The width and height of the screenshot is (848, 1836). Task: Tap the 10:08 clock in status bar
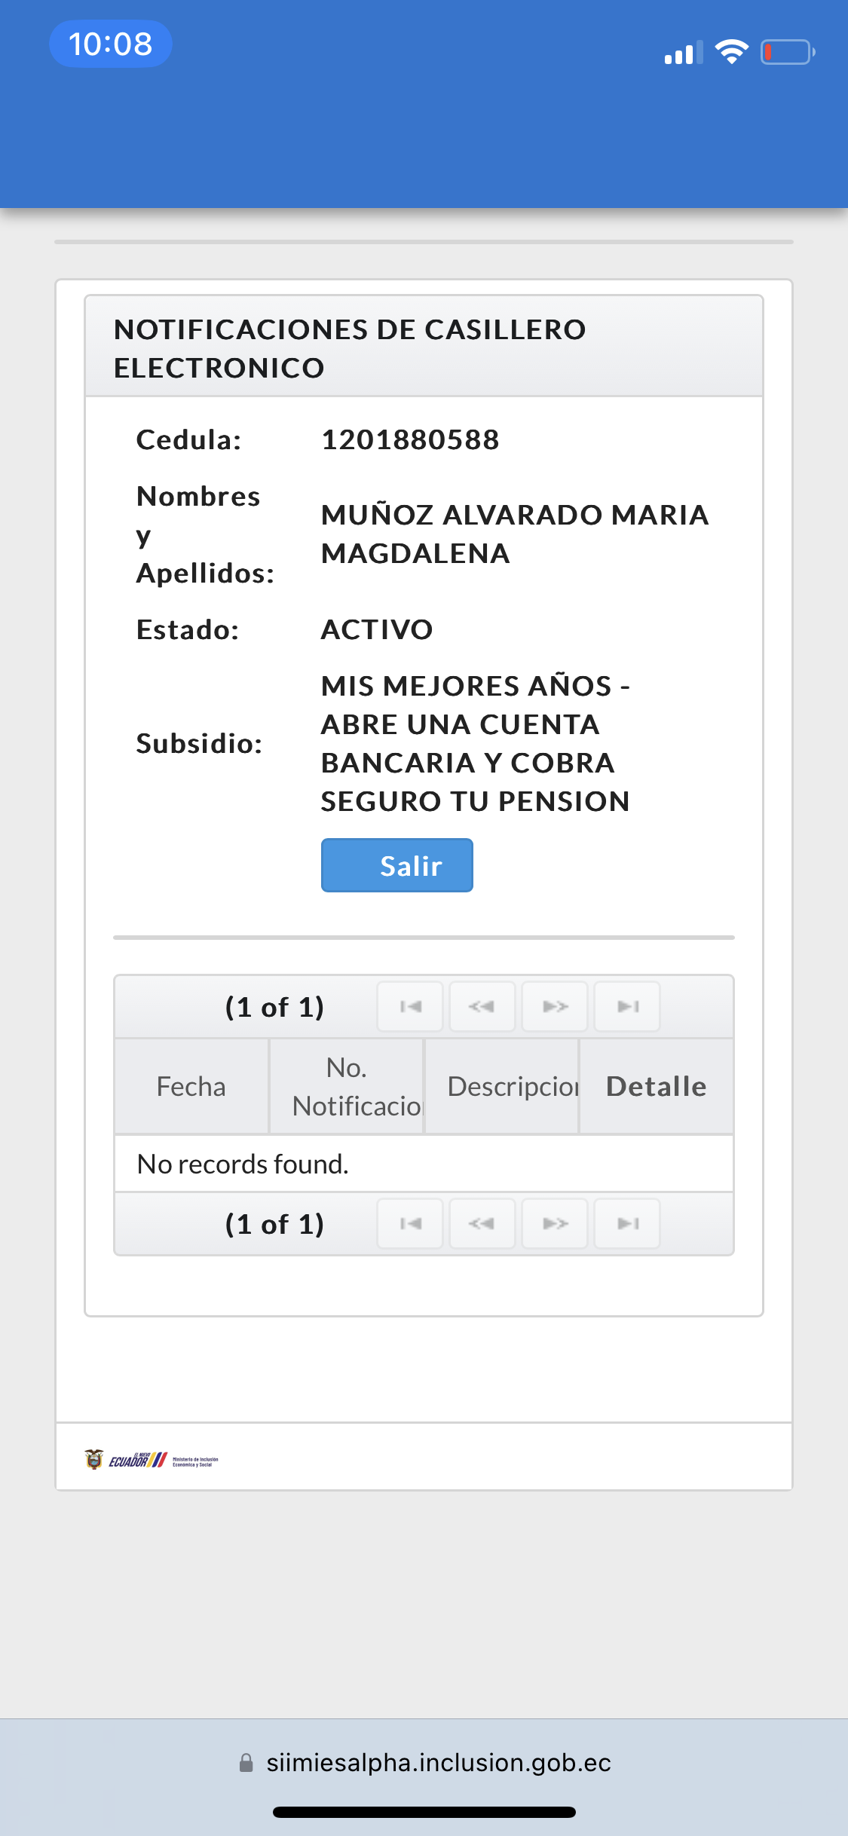point(111,44)
